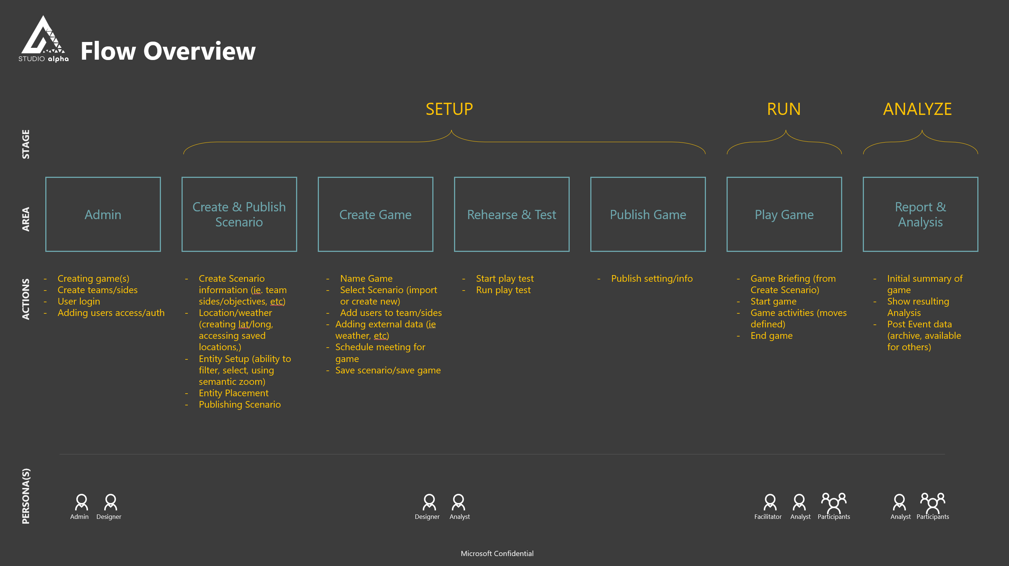
Task: Click the 'Name Game' action
Action: pyautogui.click(x=366, y=278)
